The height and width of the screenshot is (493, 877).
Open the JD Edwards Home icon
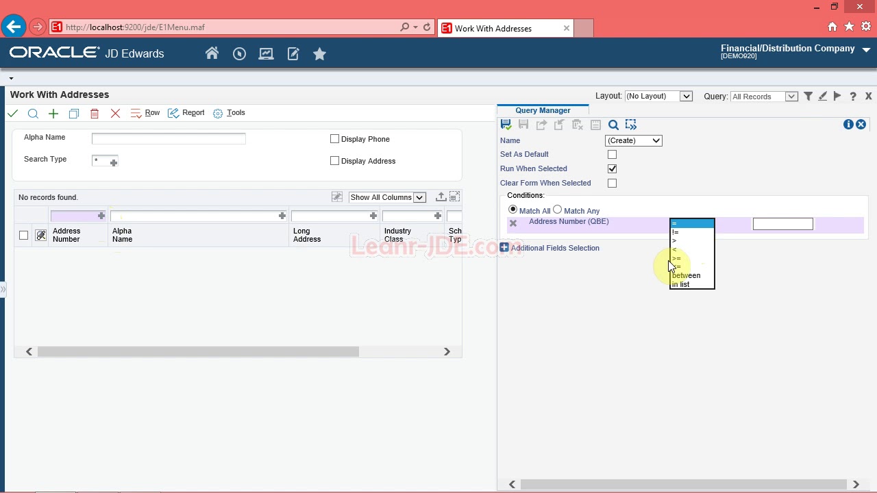coord(212,53)
